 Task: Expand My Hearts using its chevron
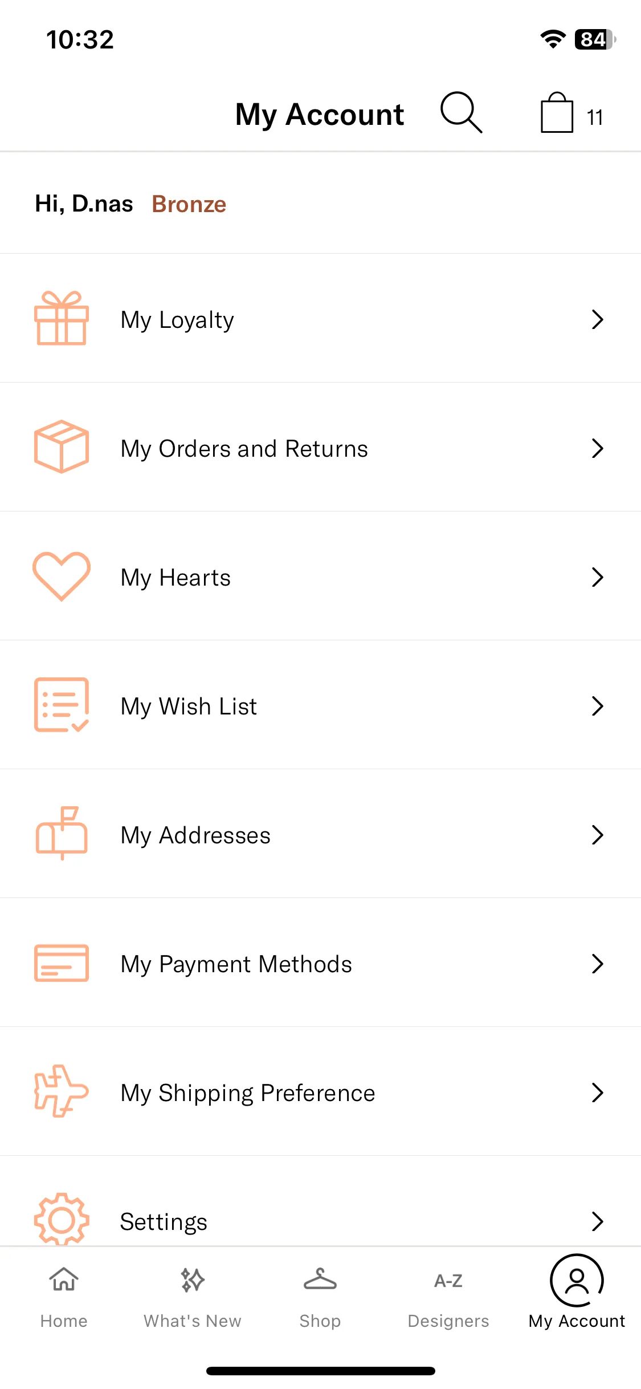pyautogui.click(x=597, y=577)
